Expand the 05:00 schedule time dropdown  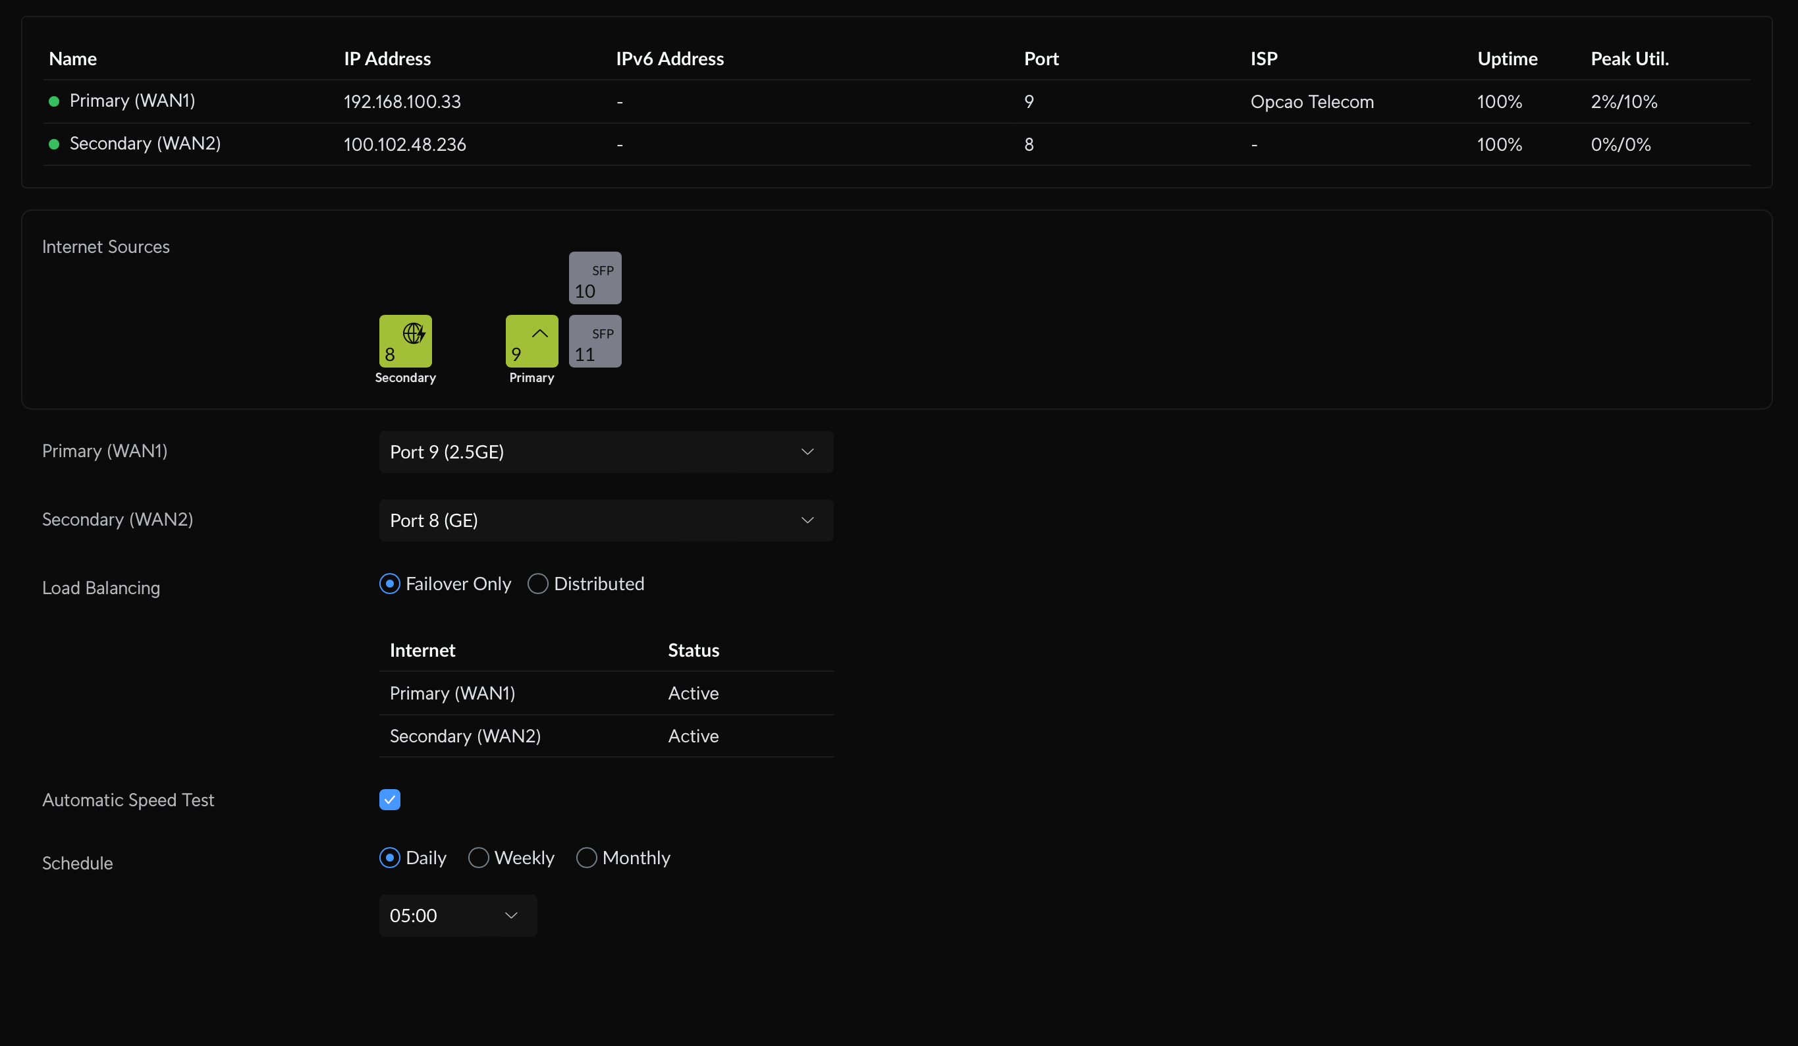[457, 916]
